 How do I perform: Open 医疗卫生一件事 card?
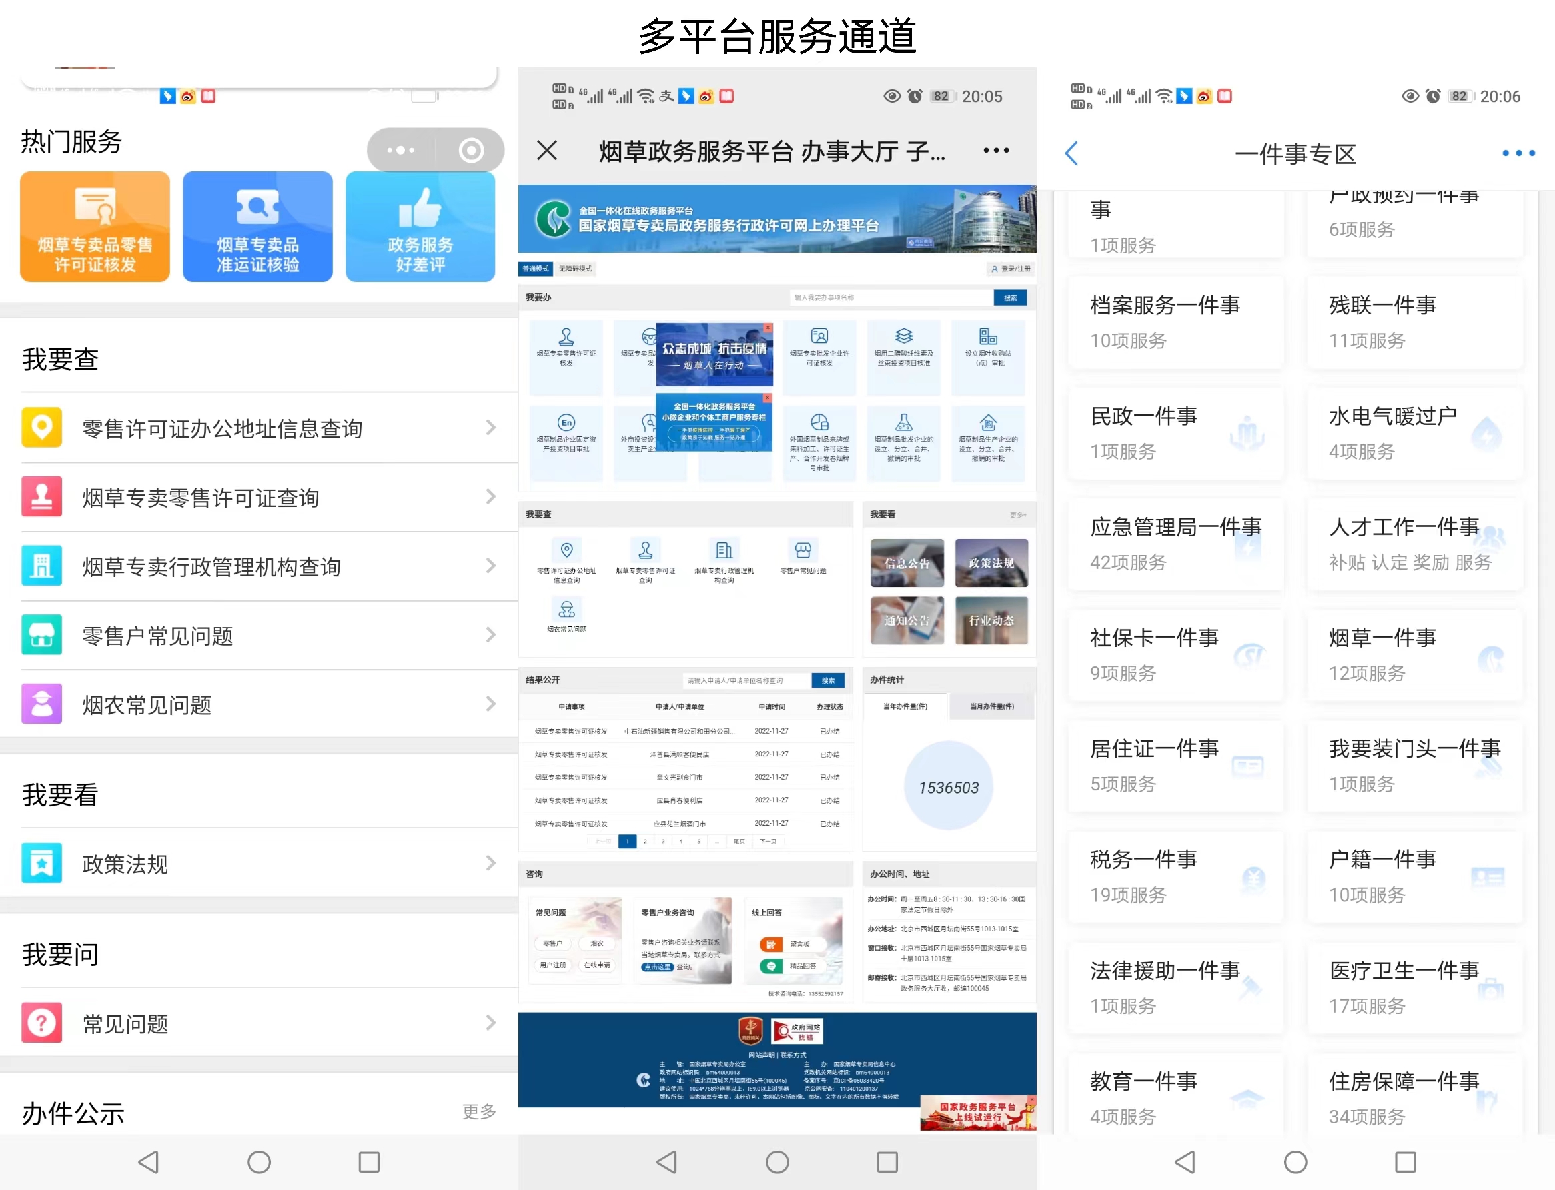click(x=1415, y=987)
